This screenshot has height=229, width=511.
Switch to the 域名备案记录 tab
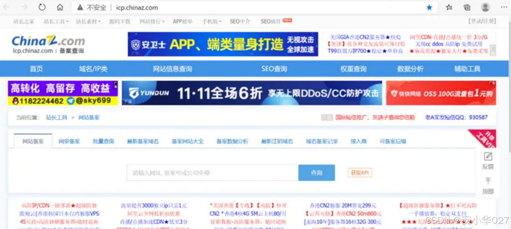[322, 141]
